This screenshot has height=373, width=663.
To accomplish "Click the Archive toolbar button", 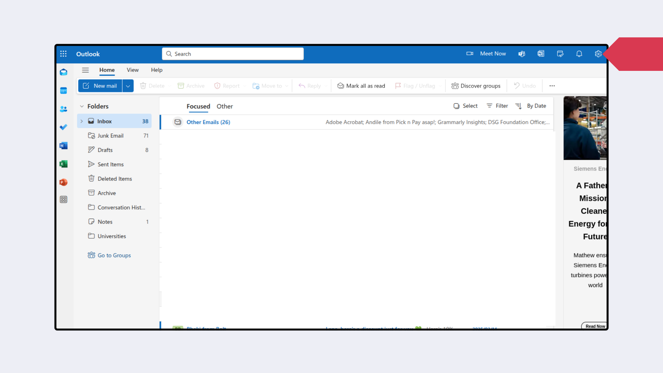I will (191, 86).
